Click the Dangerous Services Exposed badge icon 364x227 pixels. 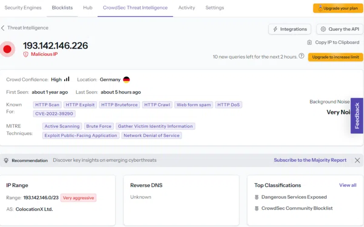click(257, 197)
